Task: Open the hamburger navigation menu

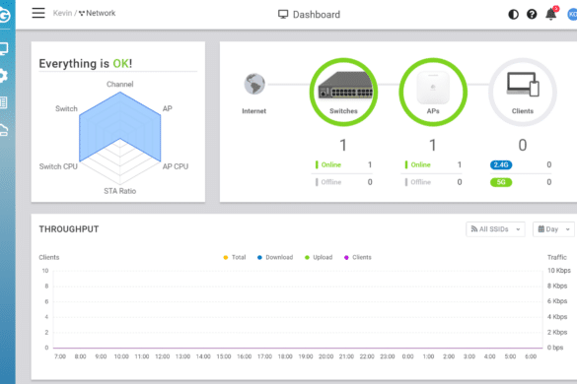Action: [38, 13]
